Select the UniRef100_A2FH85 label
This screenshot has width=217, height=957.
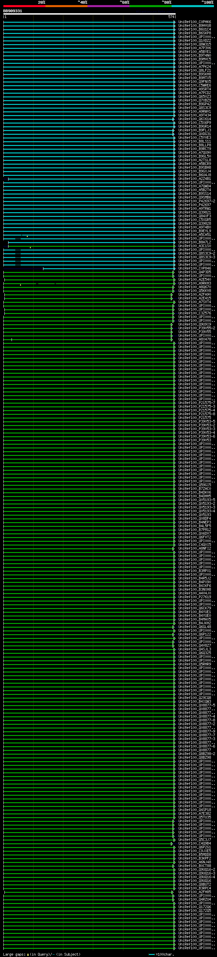tap(195, 892)
